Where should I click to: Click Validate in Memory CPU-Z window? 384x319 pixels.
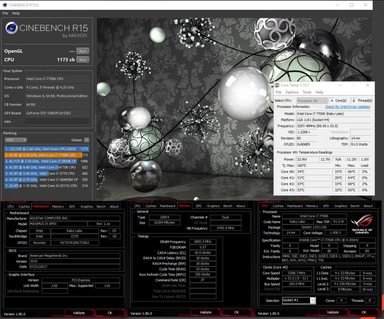[205, 312]
